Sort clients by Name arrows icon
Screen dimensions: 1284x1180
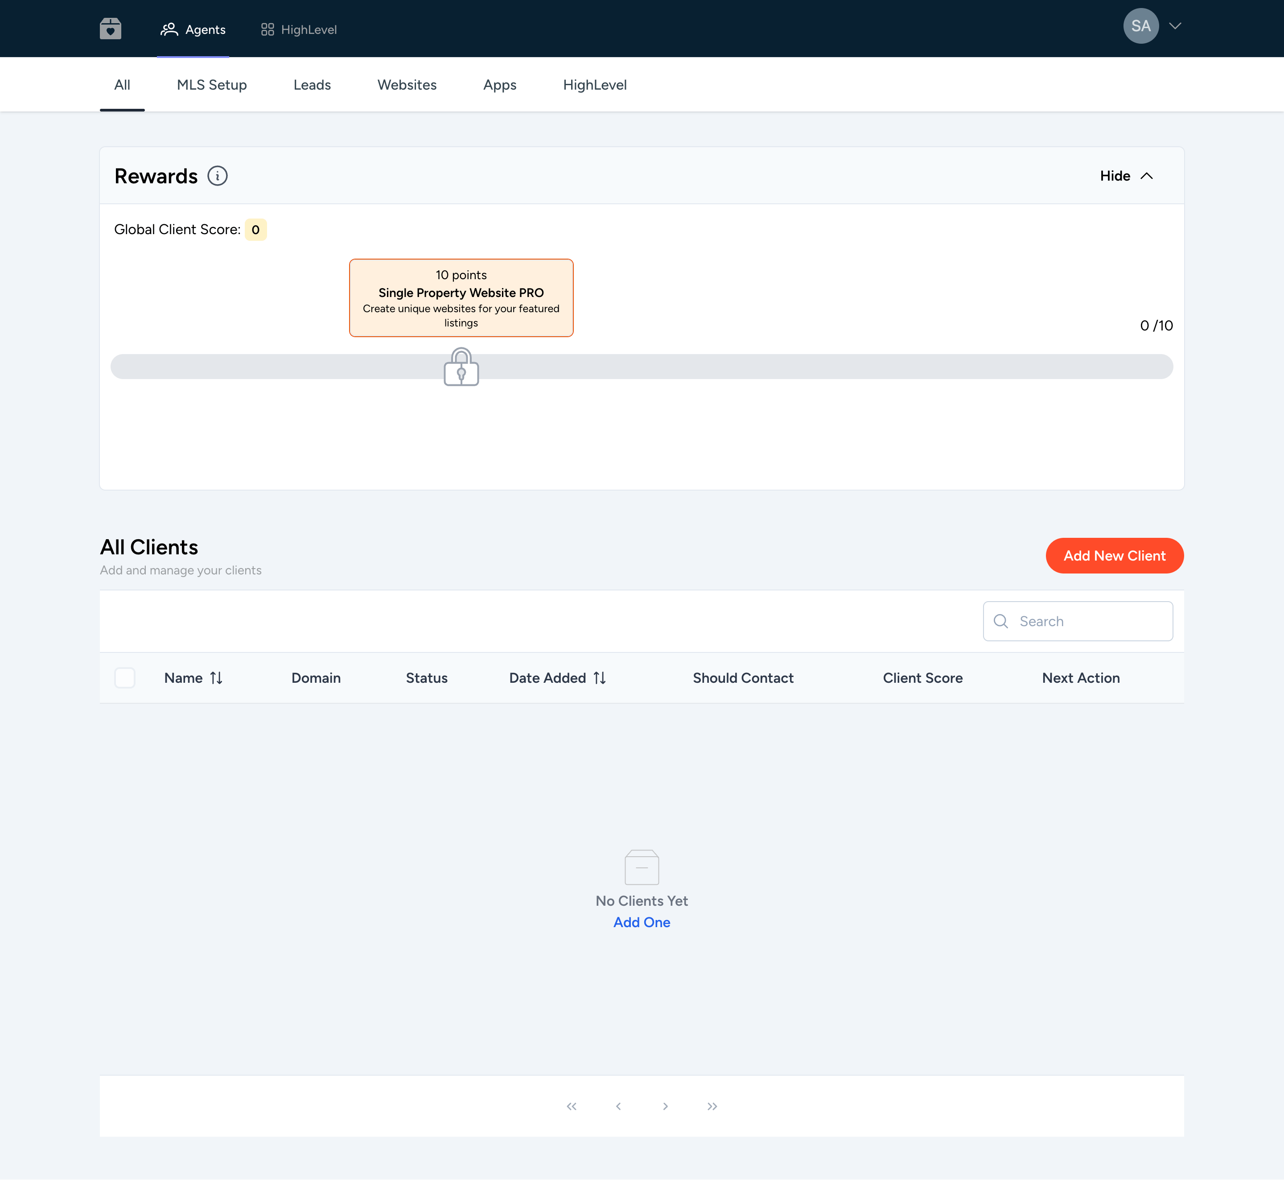(216, 678)
